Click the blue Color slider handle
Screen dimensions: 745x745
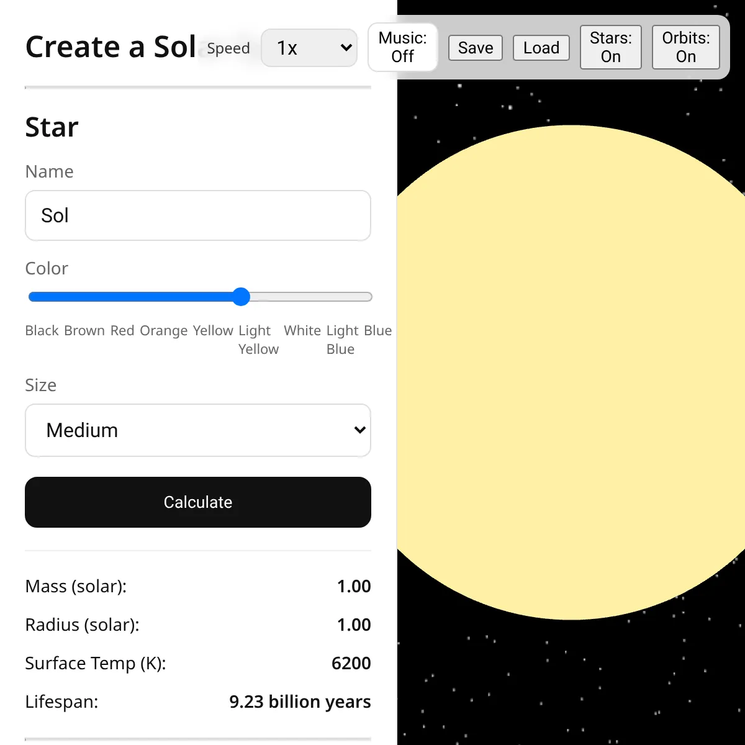click(x=241, y=297)
